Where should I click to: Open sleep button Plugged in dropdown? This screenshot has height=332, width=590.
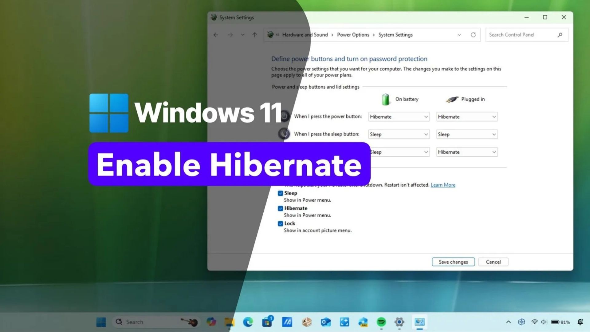[x=467, y=134]
